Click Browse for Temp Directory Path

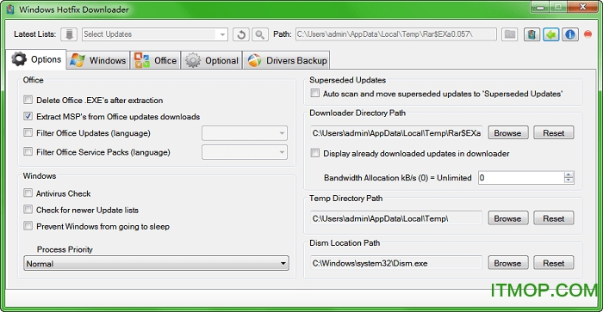pos(508,218)
